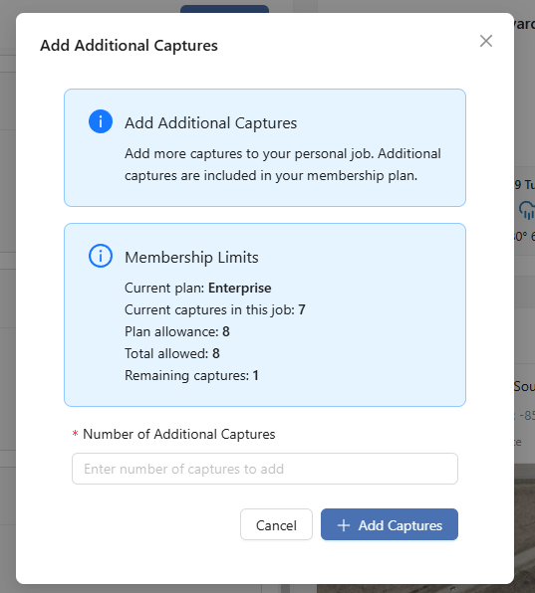Close the Add Additional Captures dialog
Screen dimensions: 535x593
click(x=486, y=41)
